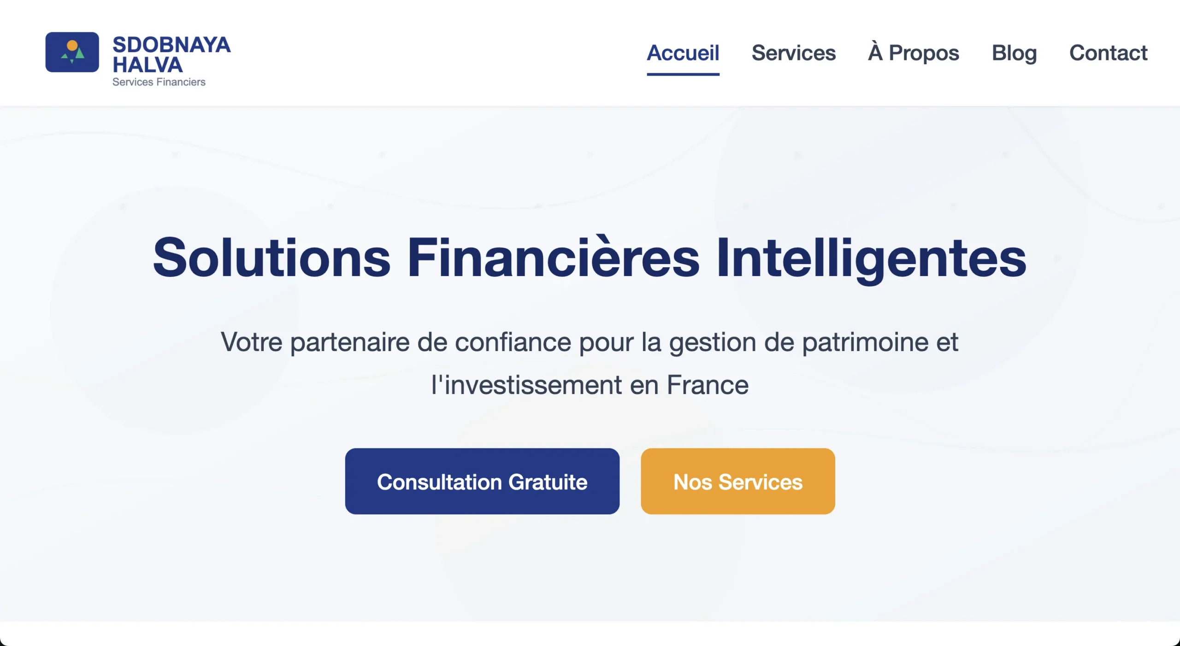Click the blue underline beneath Accueil
The image size is (1180, 646).
(x=683, y=74)
